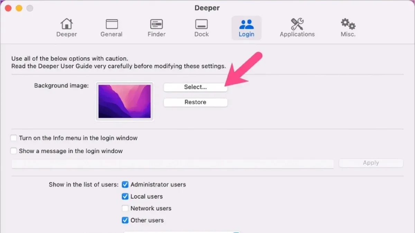Click the login window message text field
The width and height of the screenshot is (415, 233).
pos(173,163)
